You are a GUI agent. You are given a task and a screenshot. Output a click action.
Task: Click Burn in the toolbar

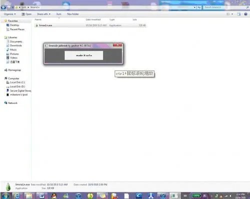[59, 14]
